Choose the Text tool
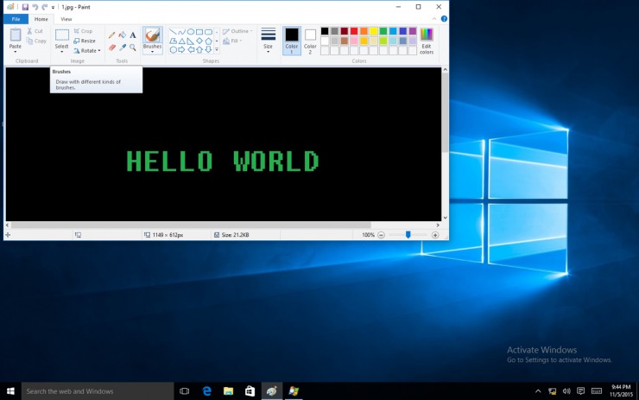639x400 pixels. click(133, 35)
